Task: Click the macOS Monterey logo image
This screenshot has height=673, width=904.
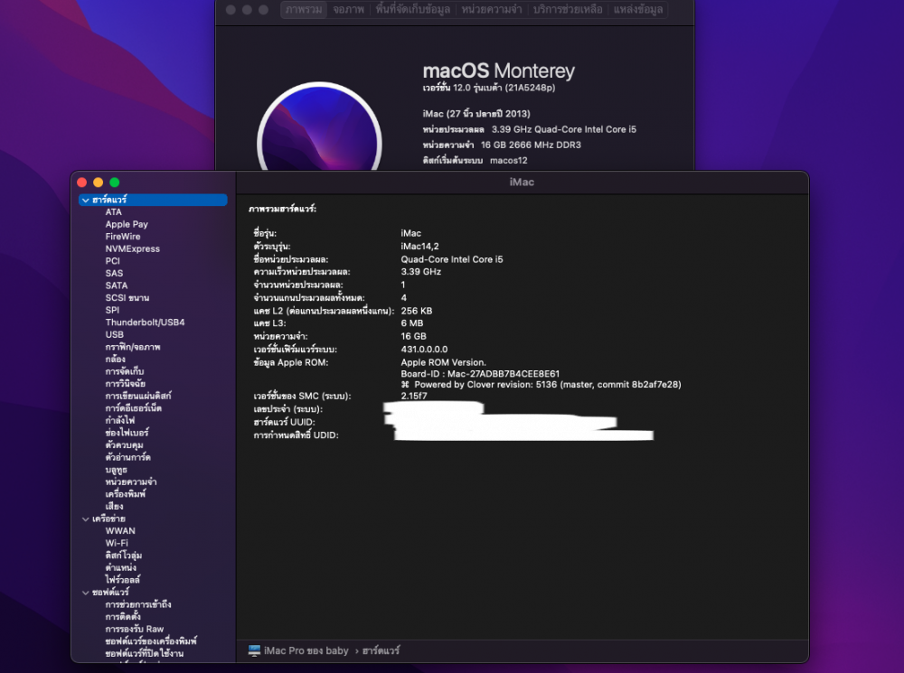Action: (319, 128)
